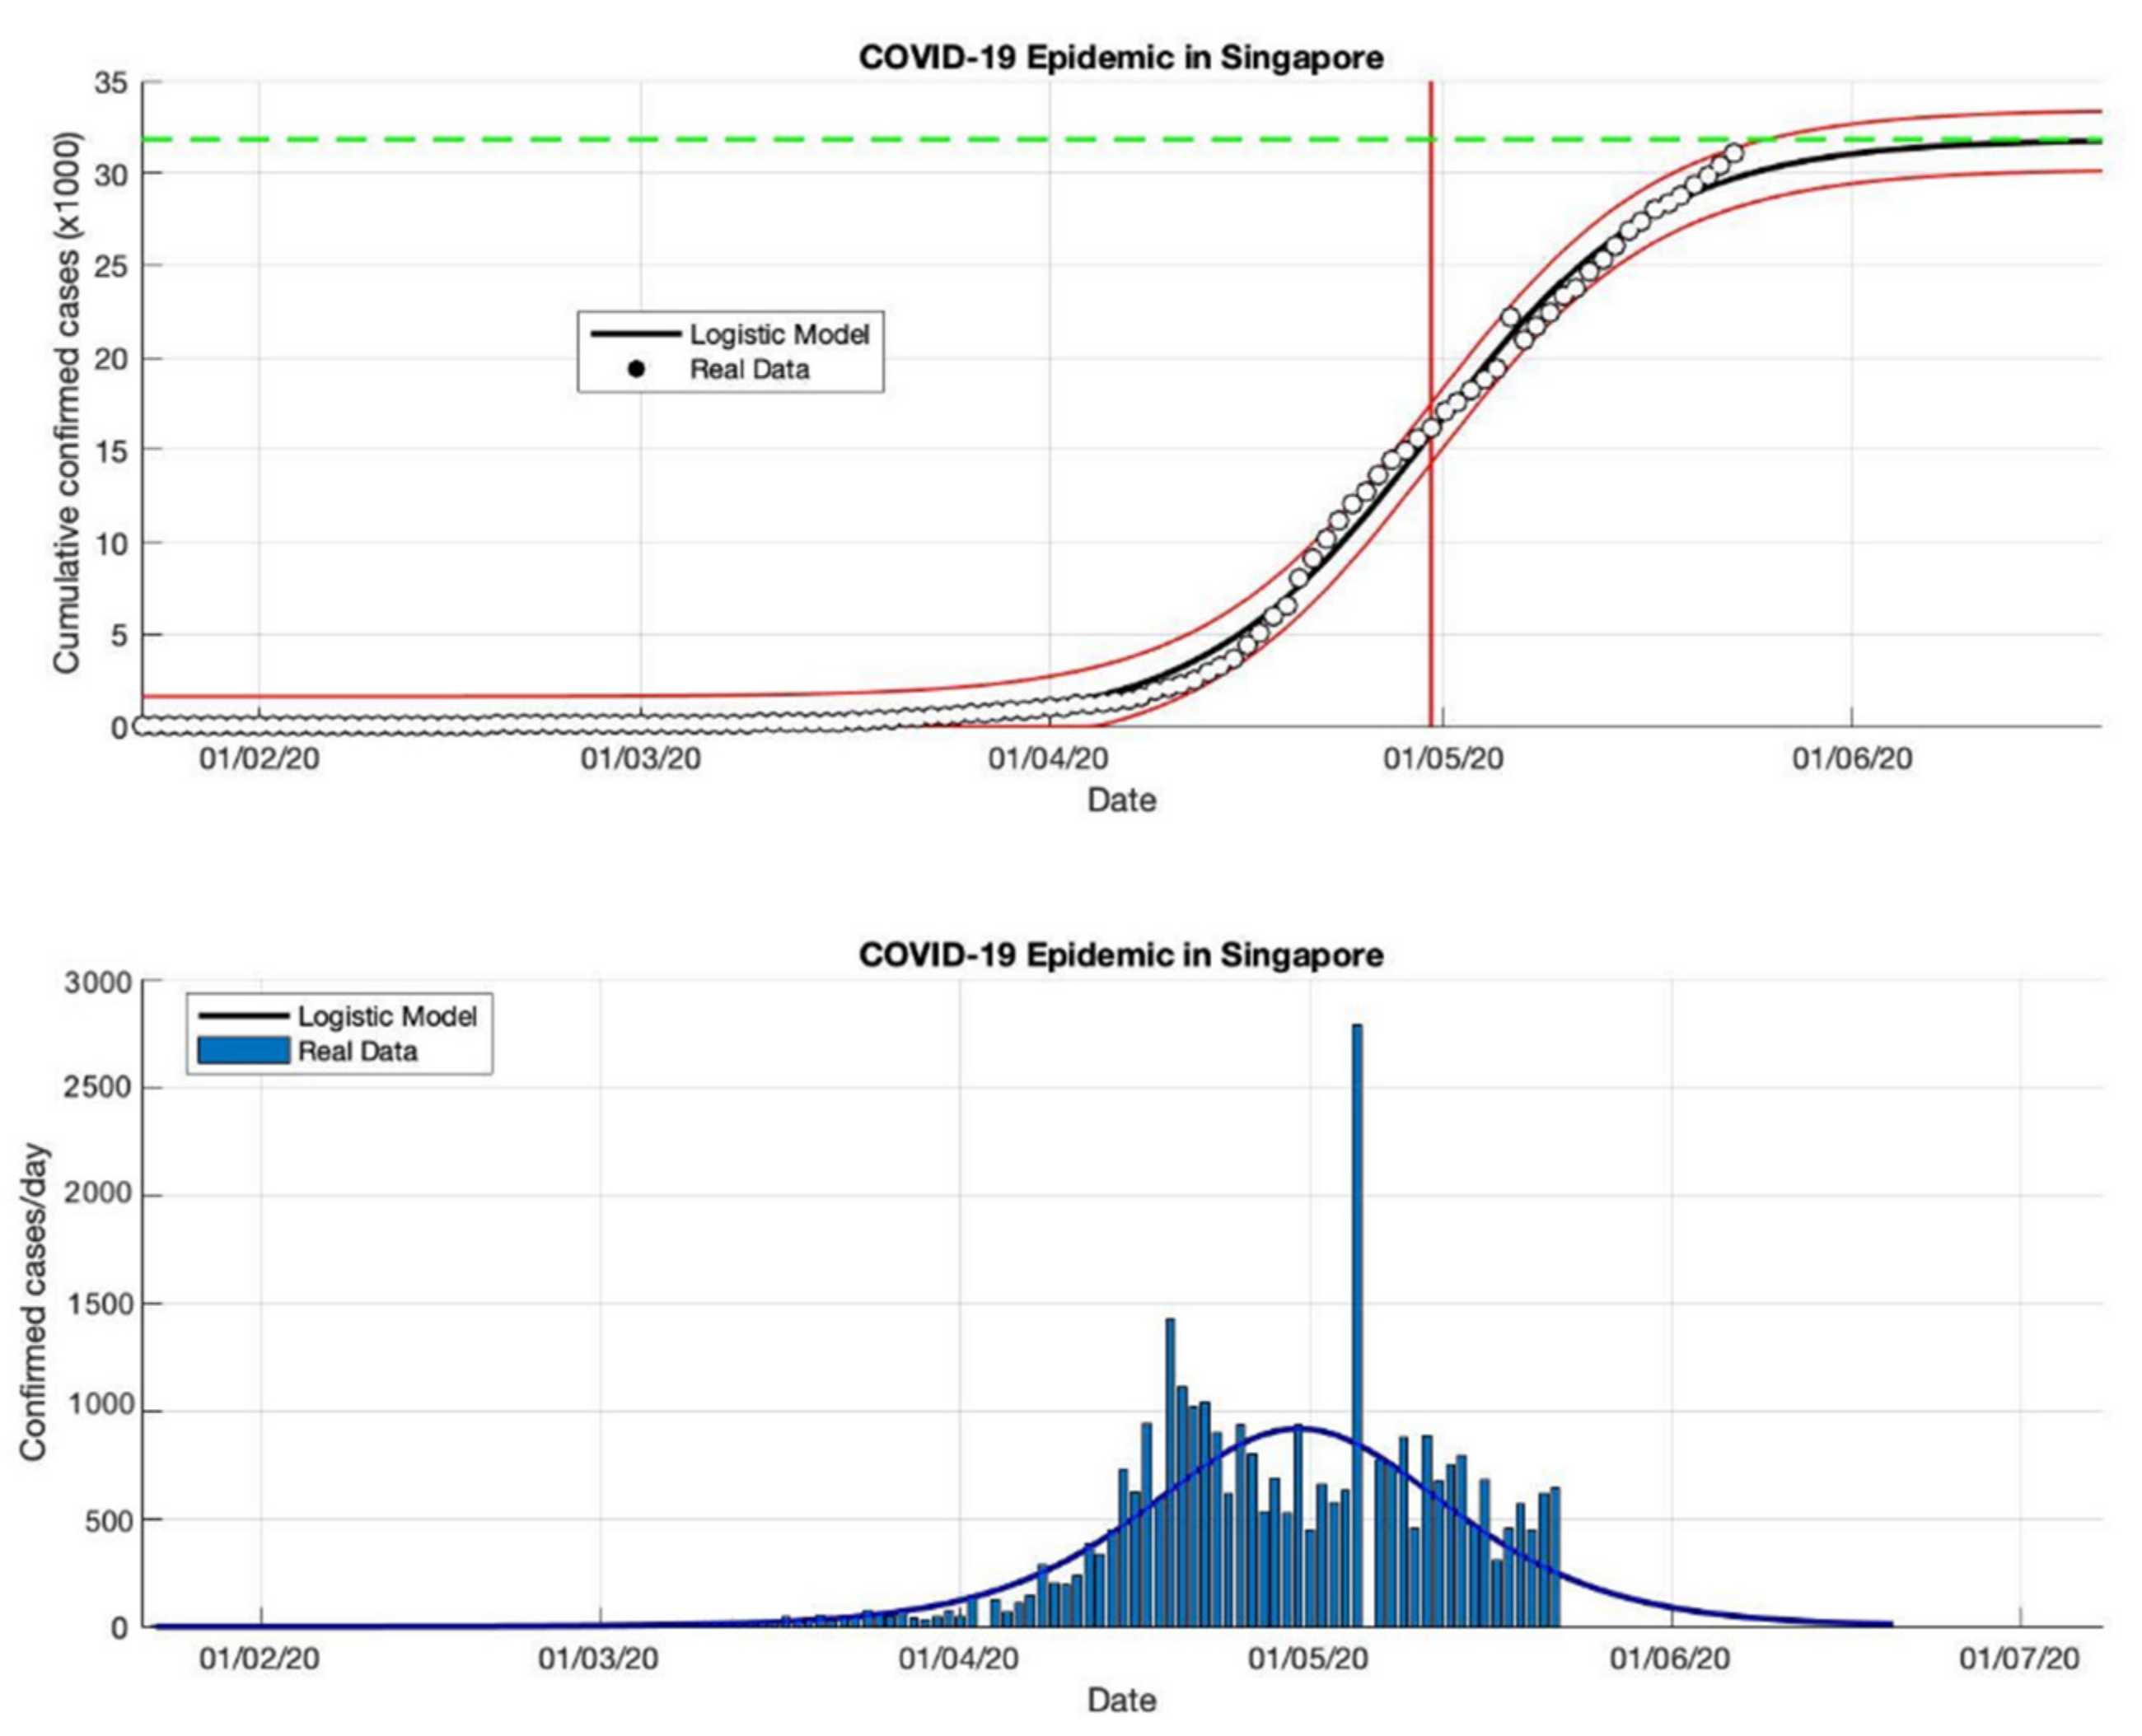Click the 3000 y-axis tick label
Screen dimensions: 2142x1736
tap(97, 982)
